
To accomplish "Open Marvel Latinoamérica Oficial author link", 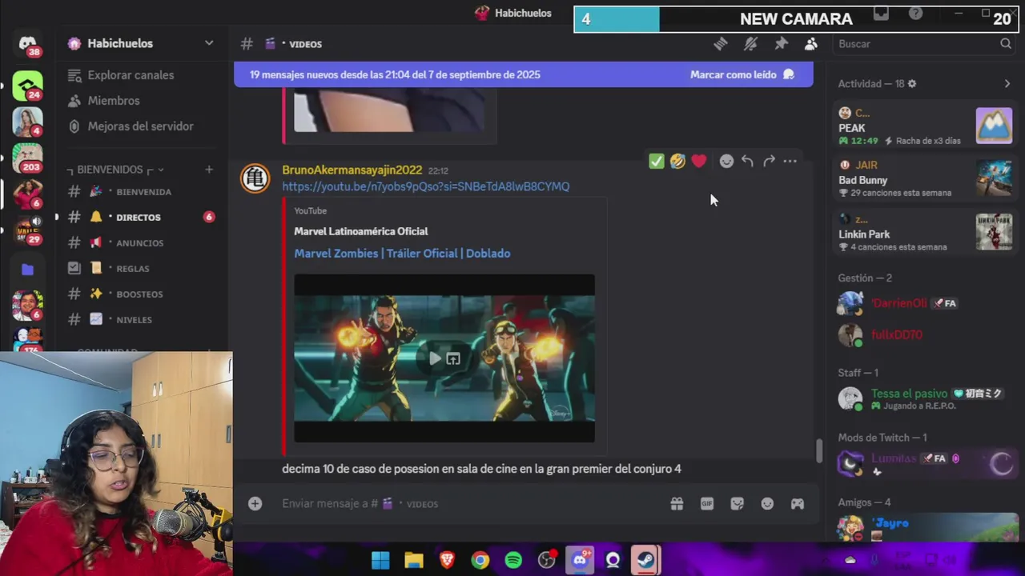I will point(361,231).
